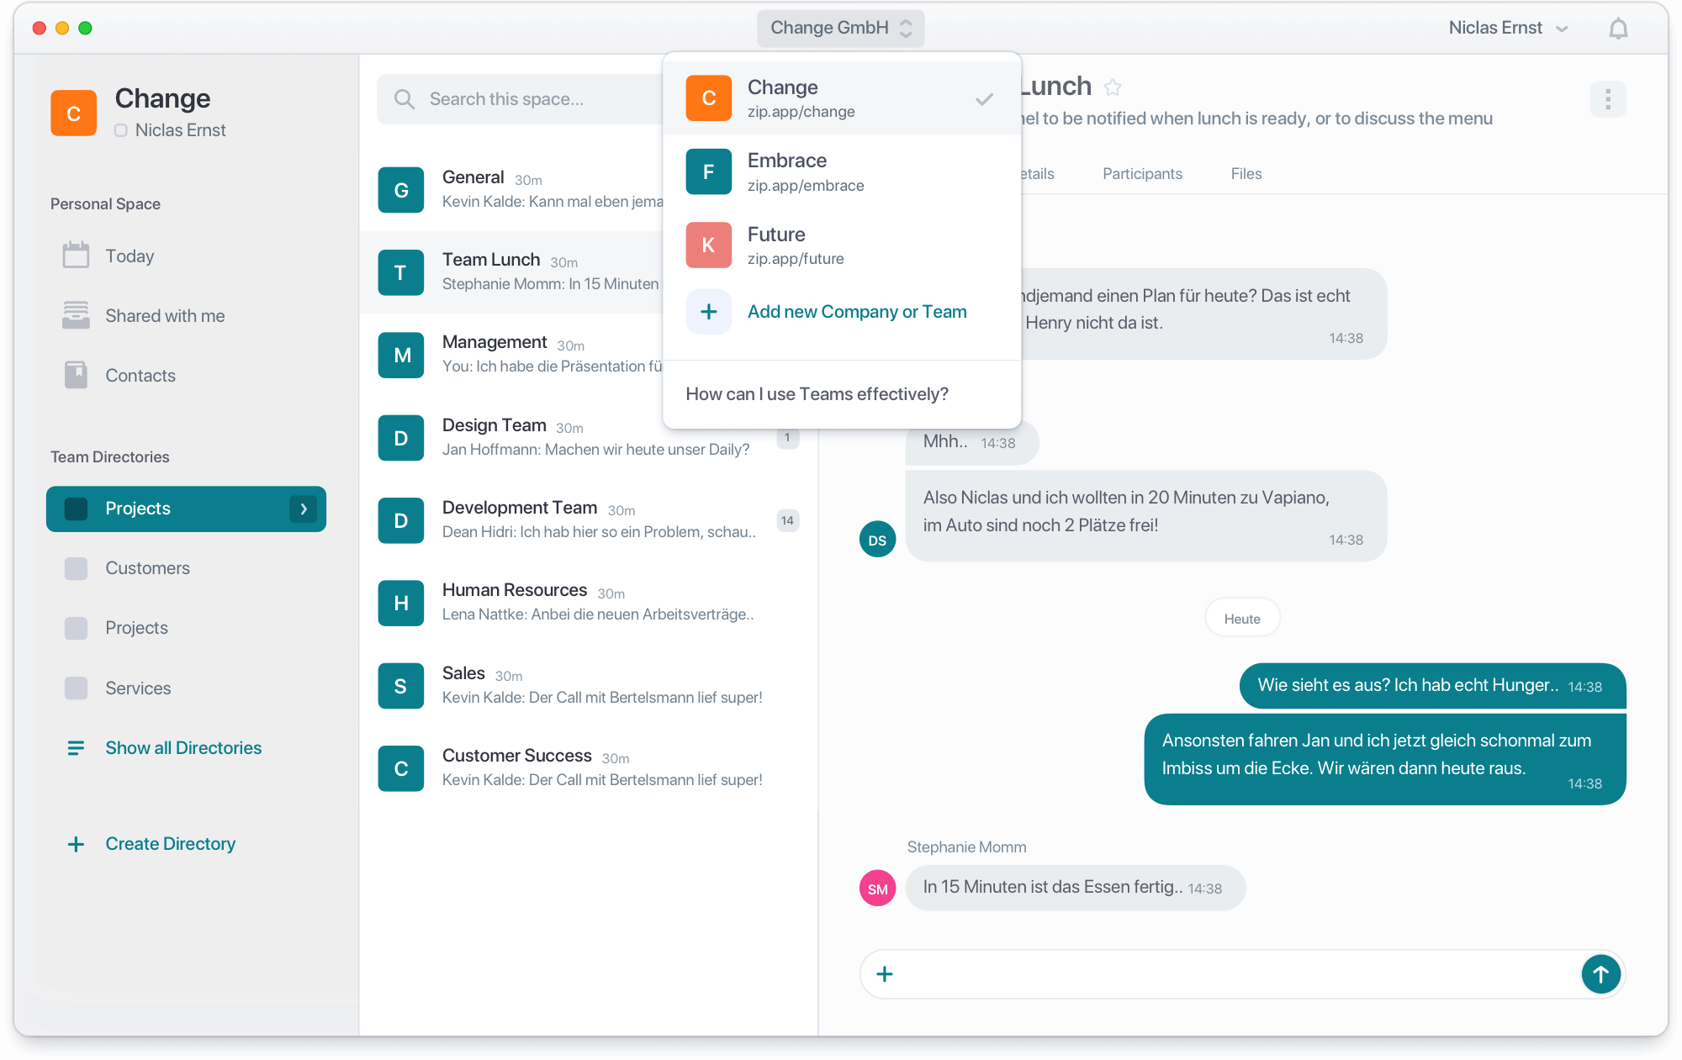The image size is (1682, 1060).
Task: Click the plus attachment icon in message box
Action: 884,974
